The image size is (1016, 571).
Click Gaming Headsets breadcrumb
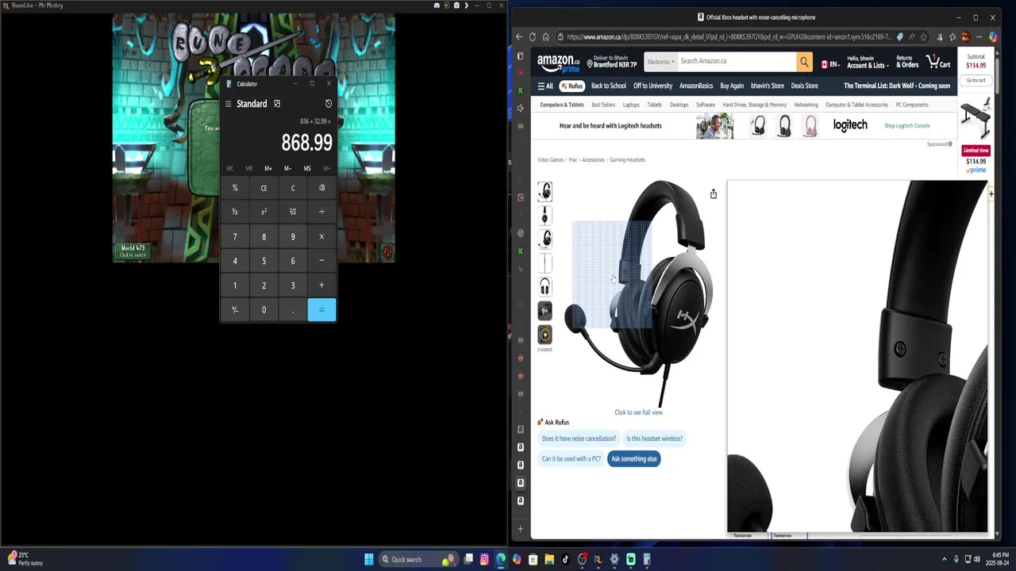627,159
